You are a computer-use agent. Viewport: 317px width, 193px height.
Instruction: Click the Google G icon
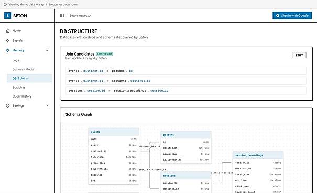[278, 16]
